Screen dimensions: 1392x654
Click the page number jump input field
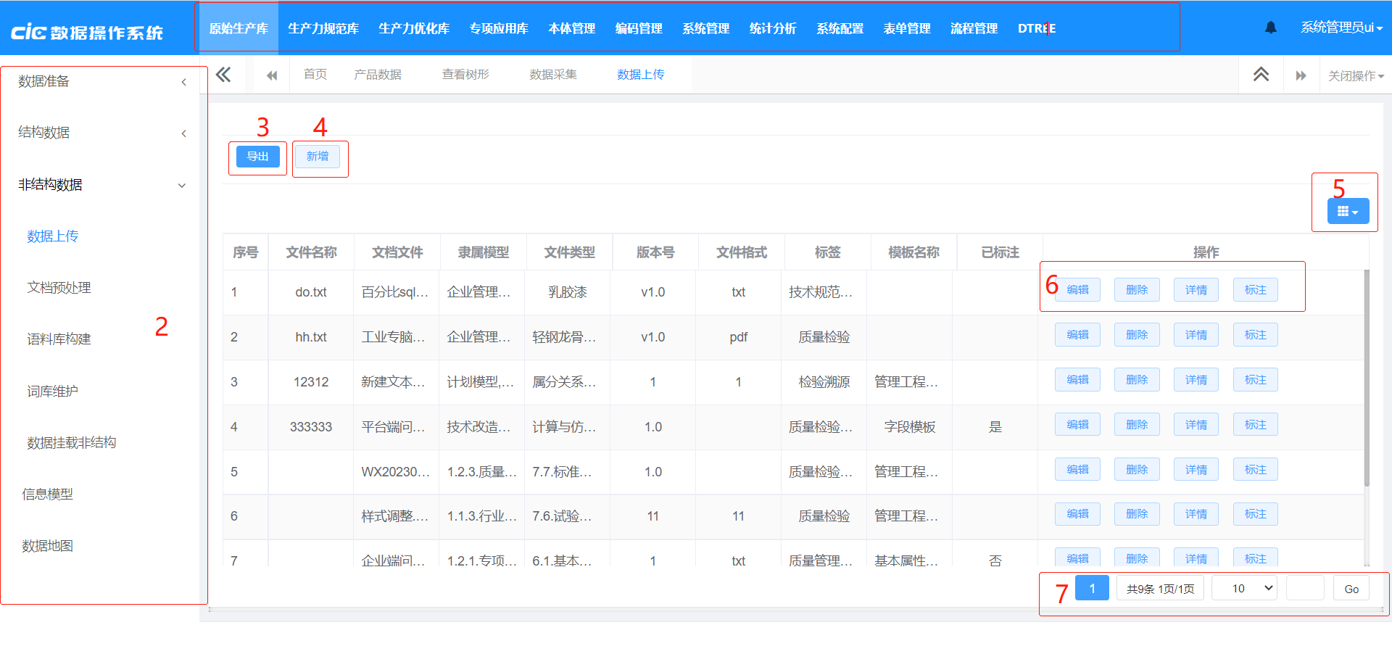(1304, 588)
